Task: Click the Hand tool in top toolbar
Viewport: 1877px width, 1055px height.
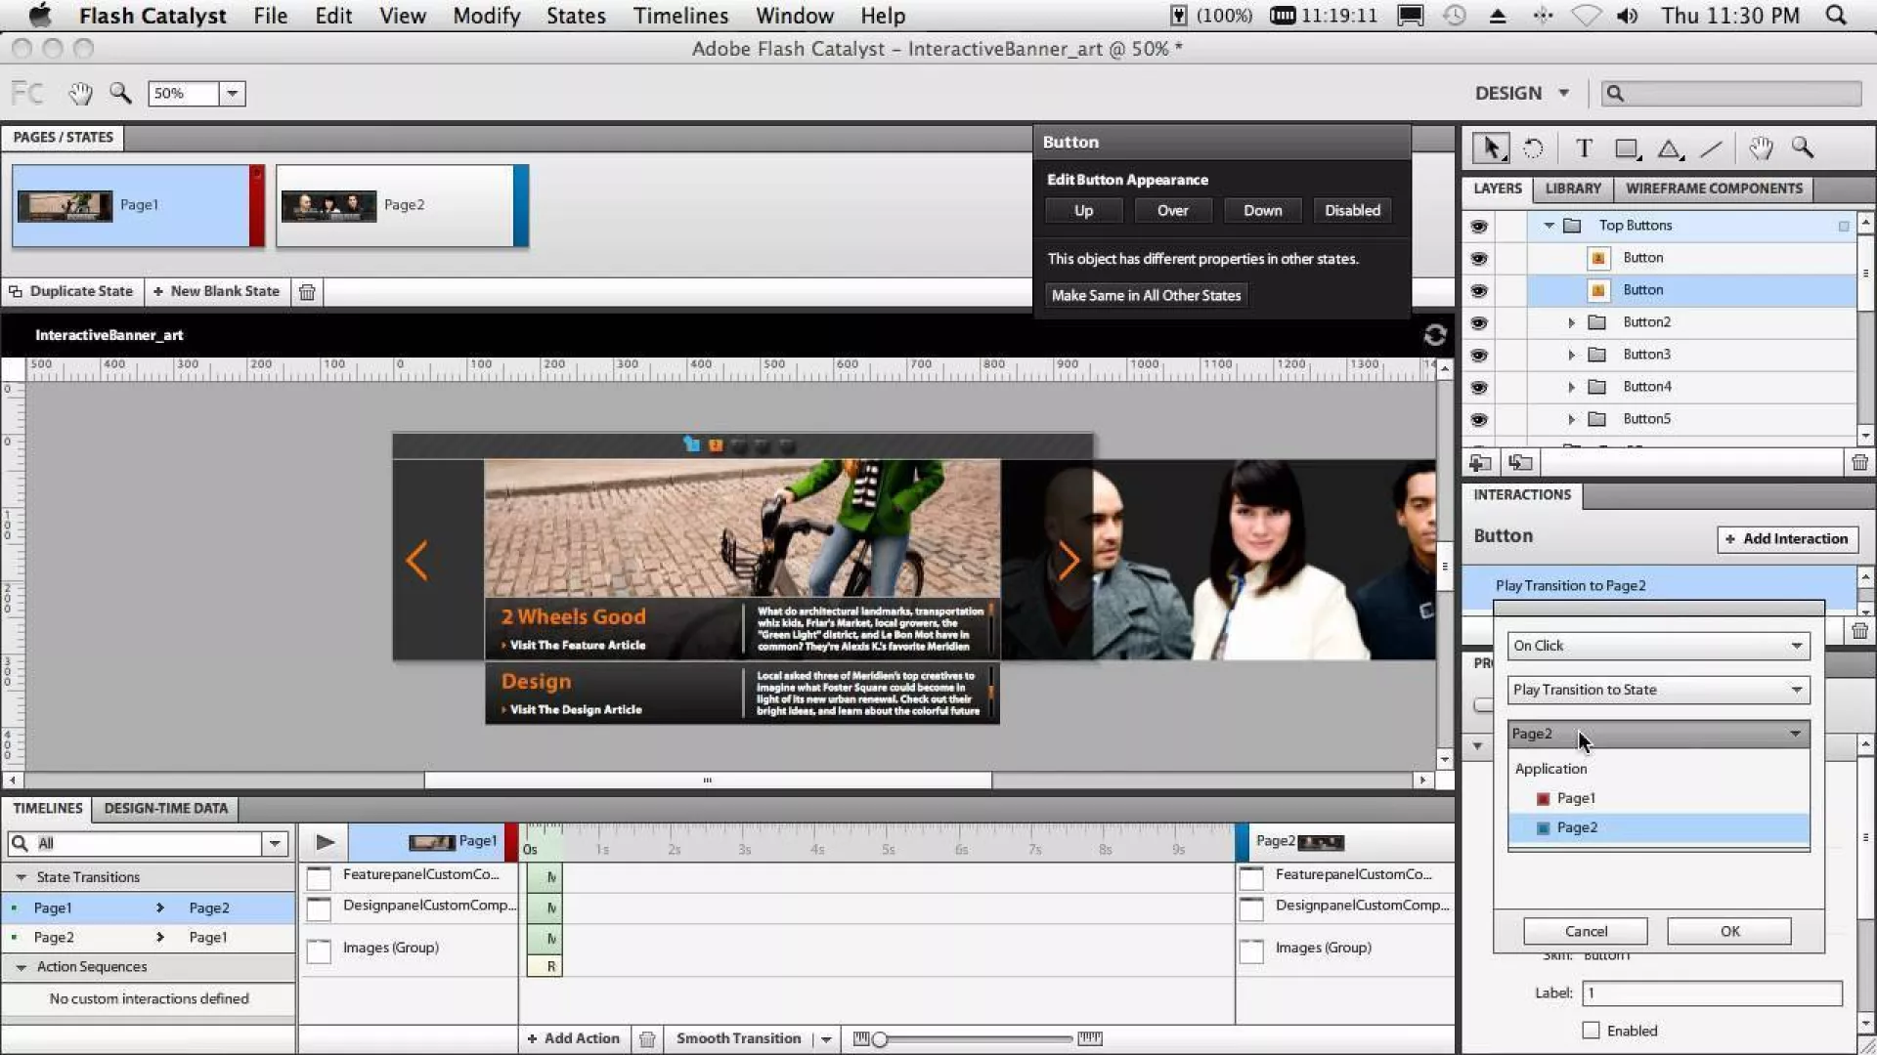Action: (80, 94)
